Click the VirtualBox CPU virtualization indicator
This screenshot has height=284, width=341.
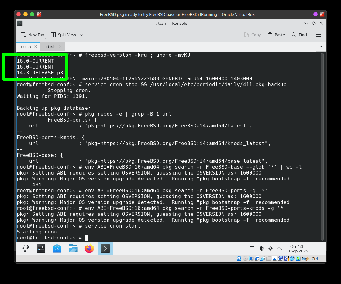tap(286, 259)
